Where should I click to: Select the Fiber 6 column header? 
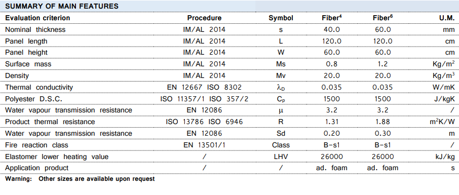(x=382, y=18)
